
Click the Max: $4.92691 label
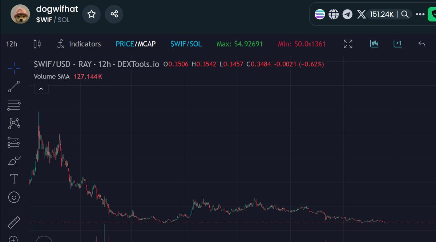pyautogui.click(x=239, y=44)
